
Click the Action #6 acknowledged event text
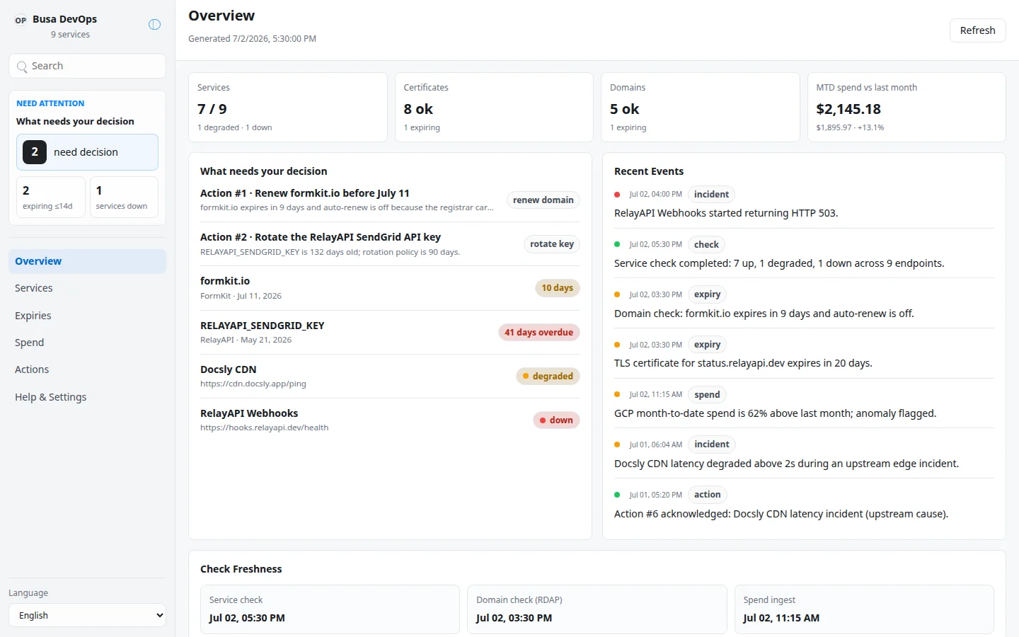(781, 514)
